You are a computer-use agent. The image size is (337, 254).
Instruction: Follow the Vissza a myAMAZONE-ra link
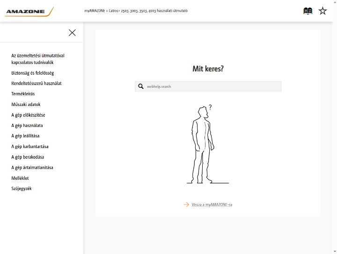212,205
